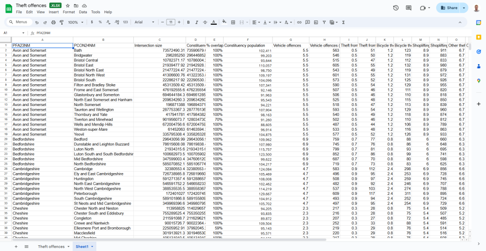Open comments history icon
486x251 pixels.
(x=409, y=8)
